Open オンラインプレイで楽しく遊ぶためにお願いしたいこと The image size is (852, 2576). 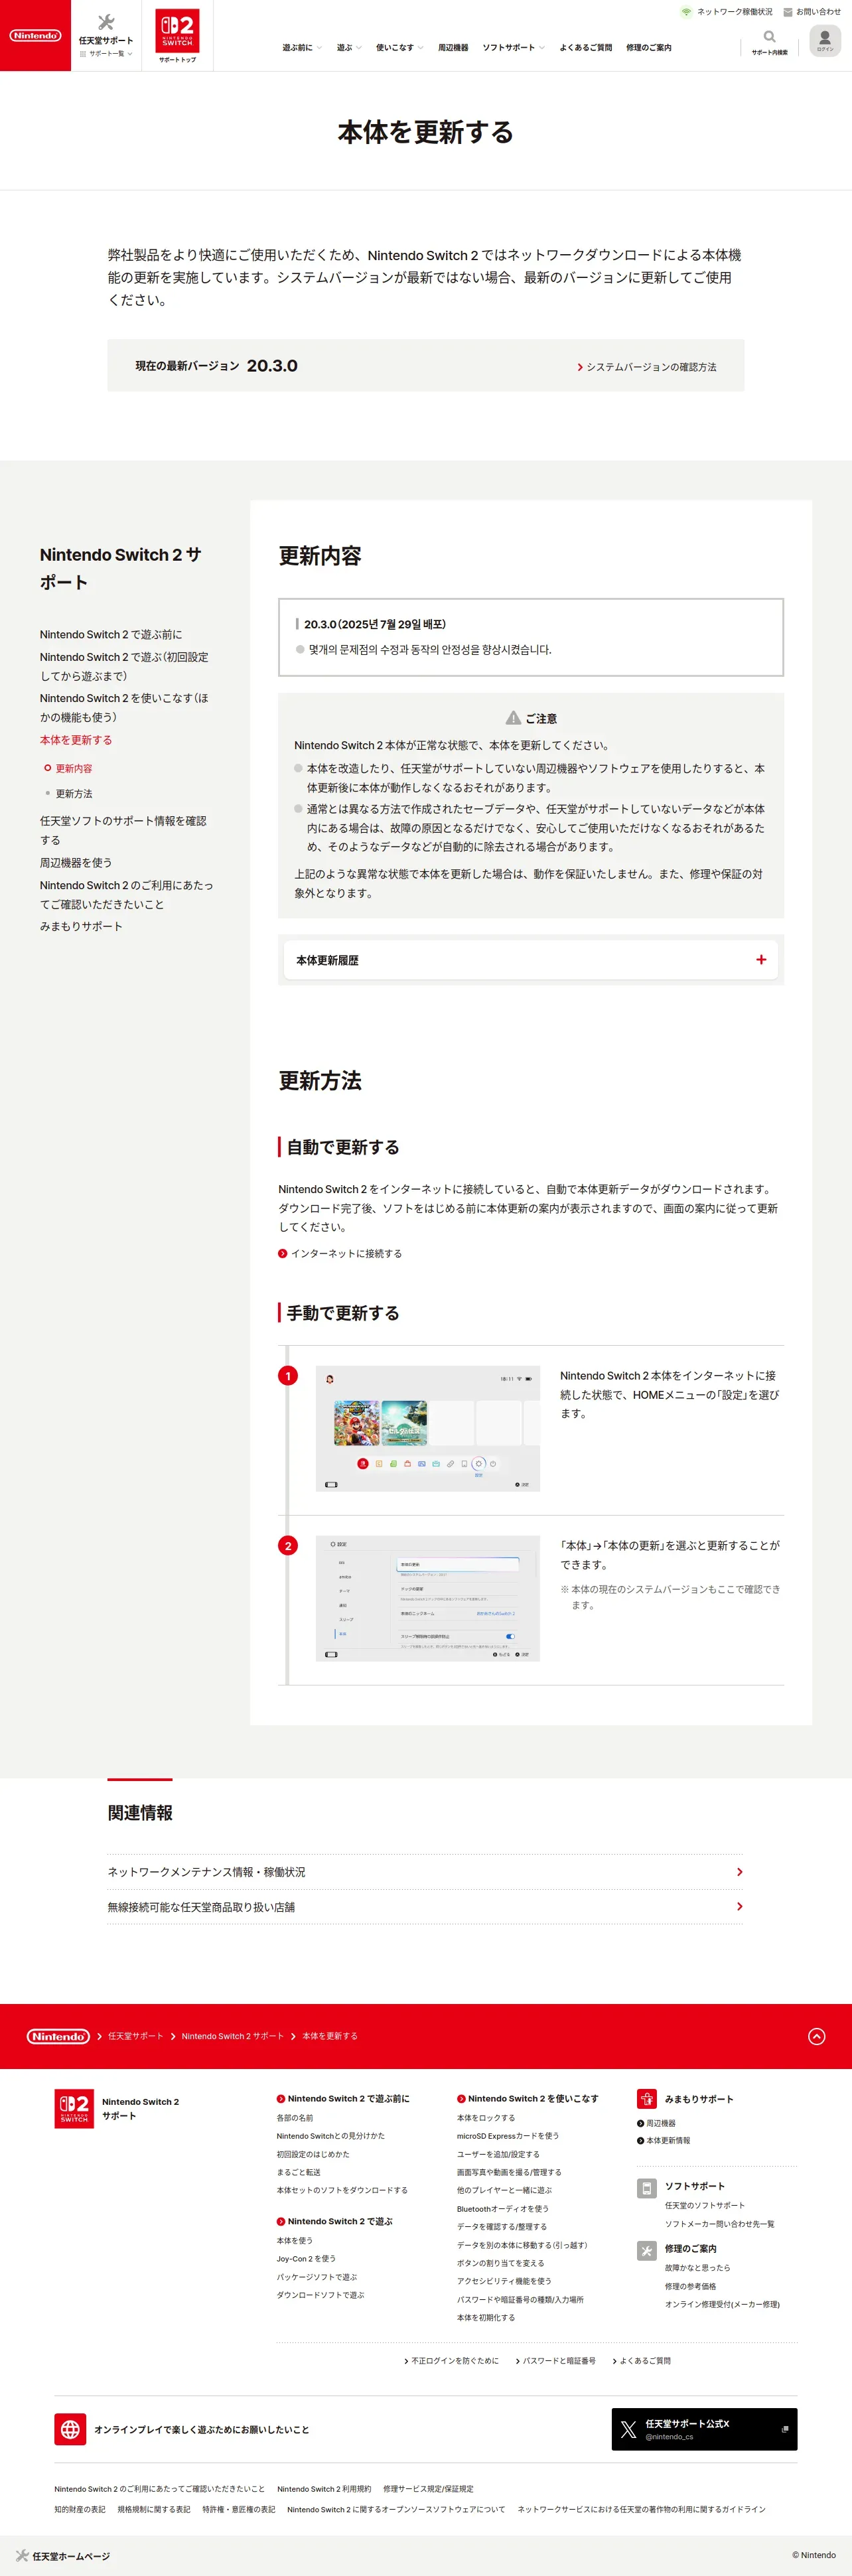pyautogui.click(x=202, y=2429)
